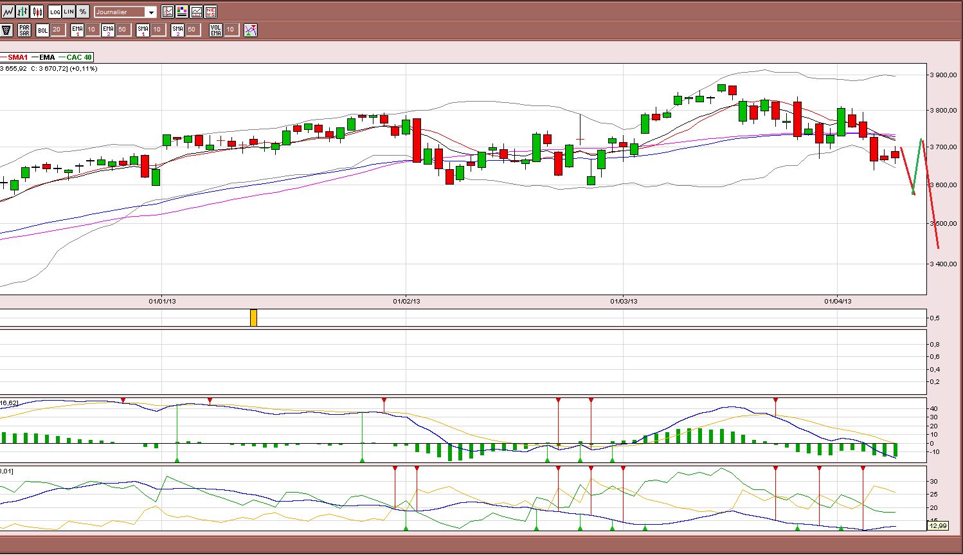Image resolution: width=963 pixels, height=555 pixels.
Task: Open the color palette settings icon
Action: [x=182, y=12]
